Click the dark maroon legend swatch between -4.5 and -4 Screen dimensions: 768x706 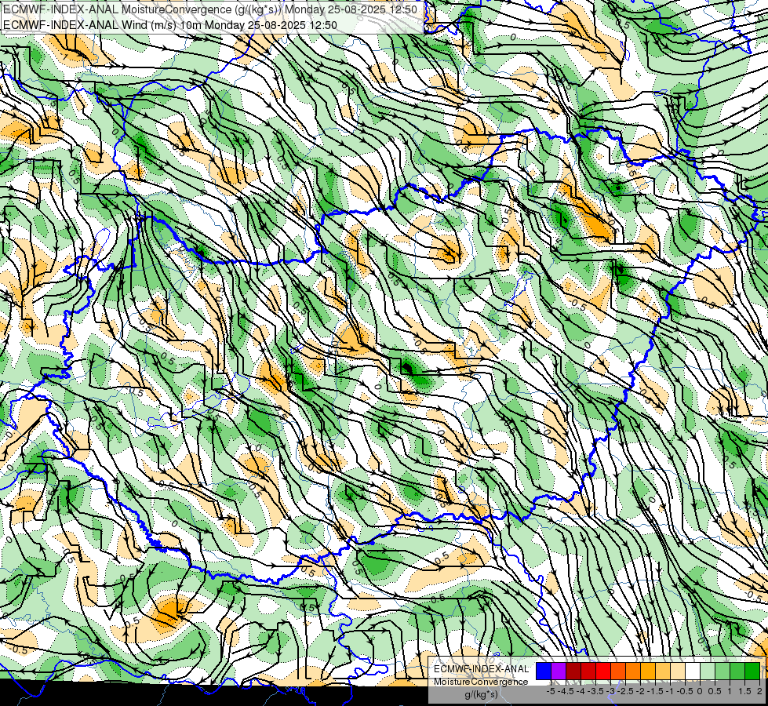[573, 671]
